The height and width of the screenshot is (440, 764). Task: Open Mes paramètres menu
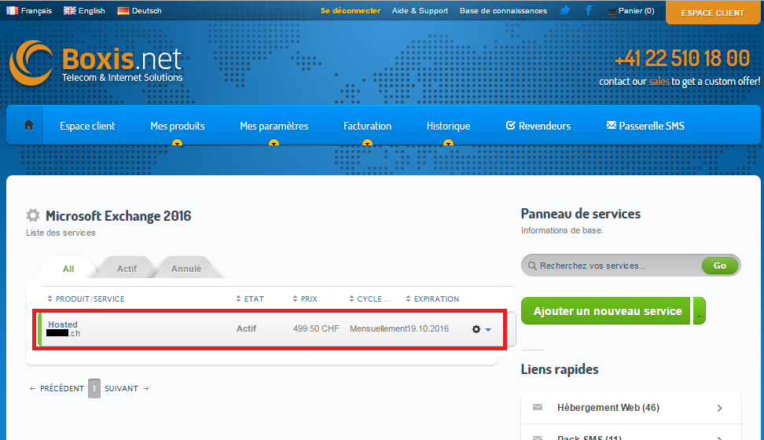click(x=274, y=126)
